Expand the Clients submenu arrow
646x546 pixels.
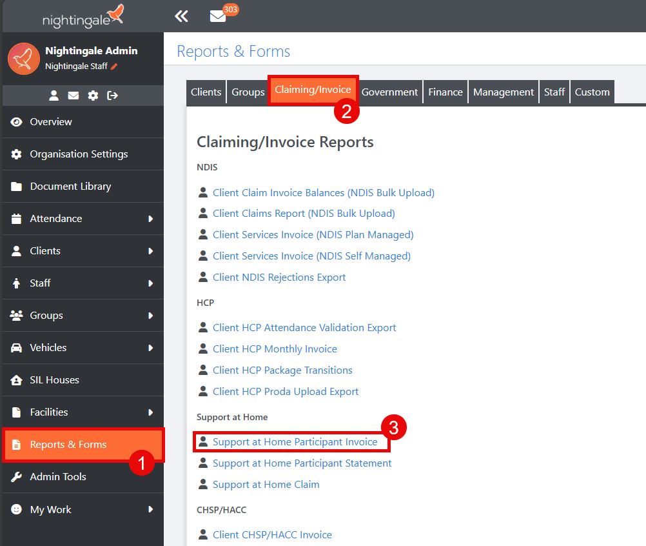tap(150, 250)
